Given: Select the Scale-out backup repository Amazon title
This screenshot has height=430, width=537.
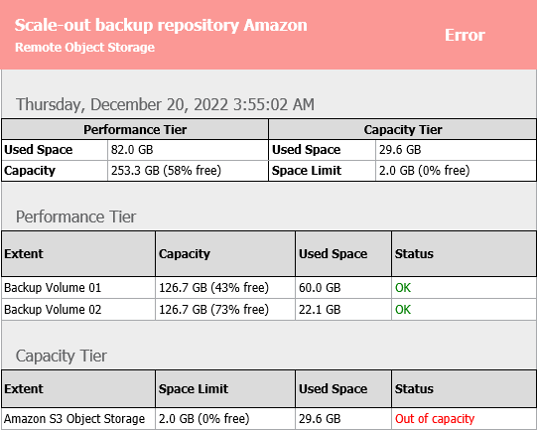Looking at the screenshot, I should pos(161,26).
